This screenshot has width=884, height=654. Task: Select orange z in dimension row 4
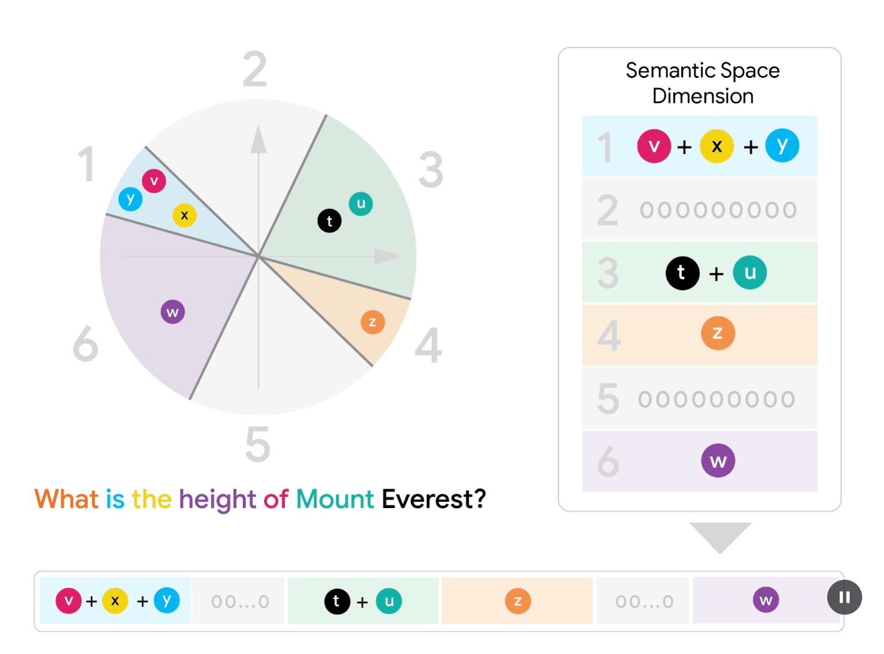(718, 333)
